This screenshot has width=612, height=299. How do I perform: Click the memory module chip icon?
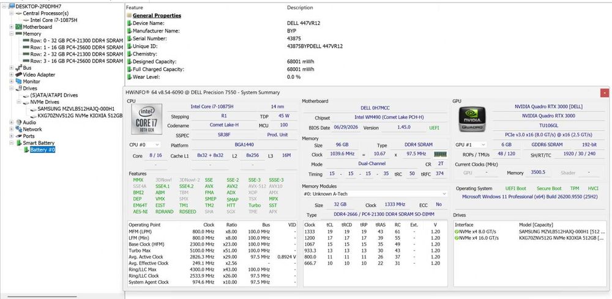[x=440, y=154]
